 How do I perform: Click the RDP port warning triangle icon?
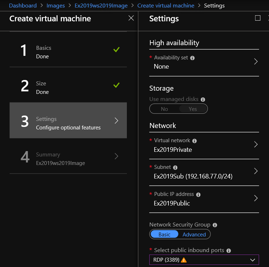coord(184,260)
